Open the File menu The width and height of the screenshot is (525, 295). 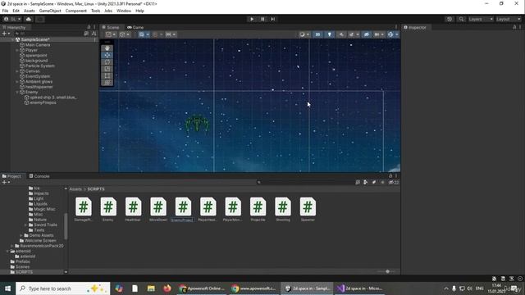coord(5,11)
